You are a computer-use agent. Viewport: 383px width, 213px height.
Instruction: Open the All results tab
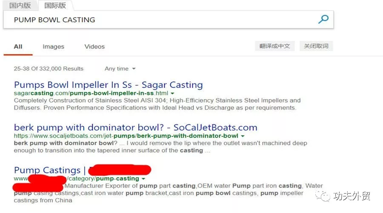tap(18, 46)
